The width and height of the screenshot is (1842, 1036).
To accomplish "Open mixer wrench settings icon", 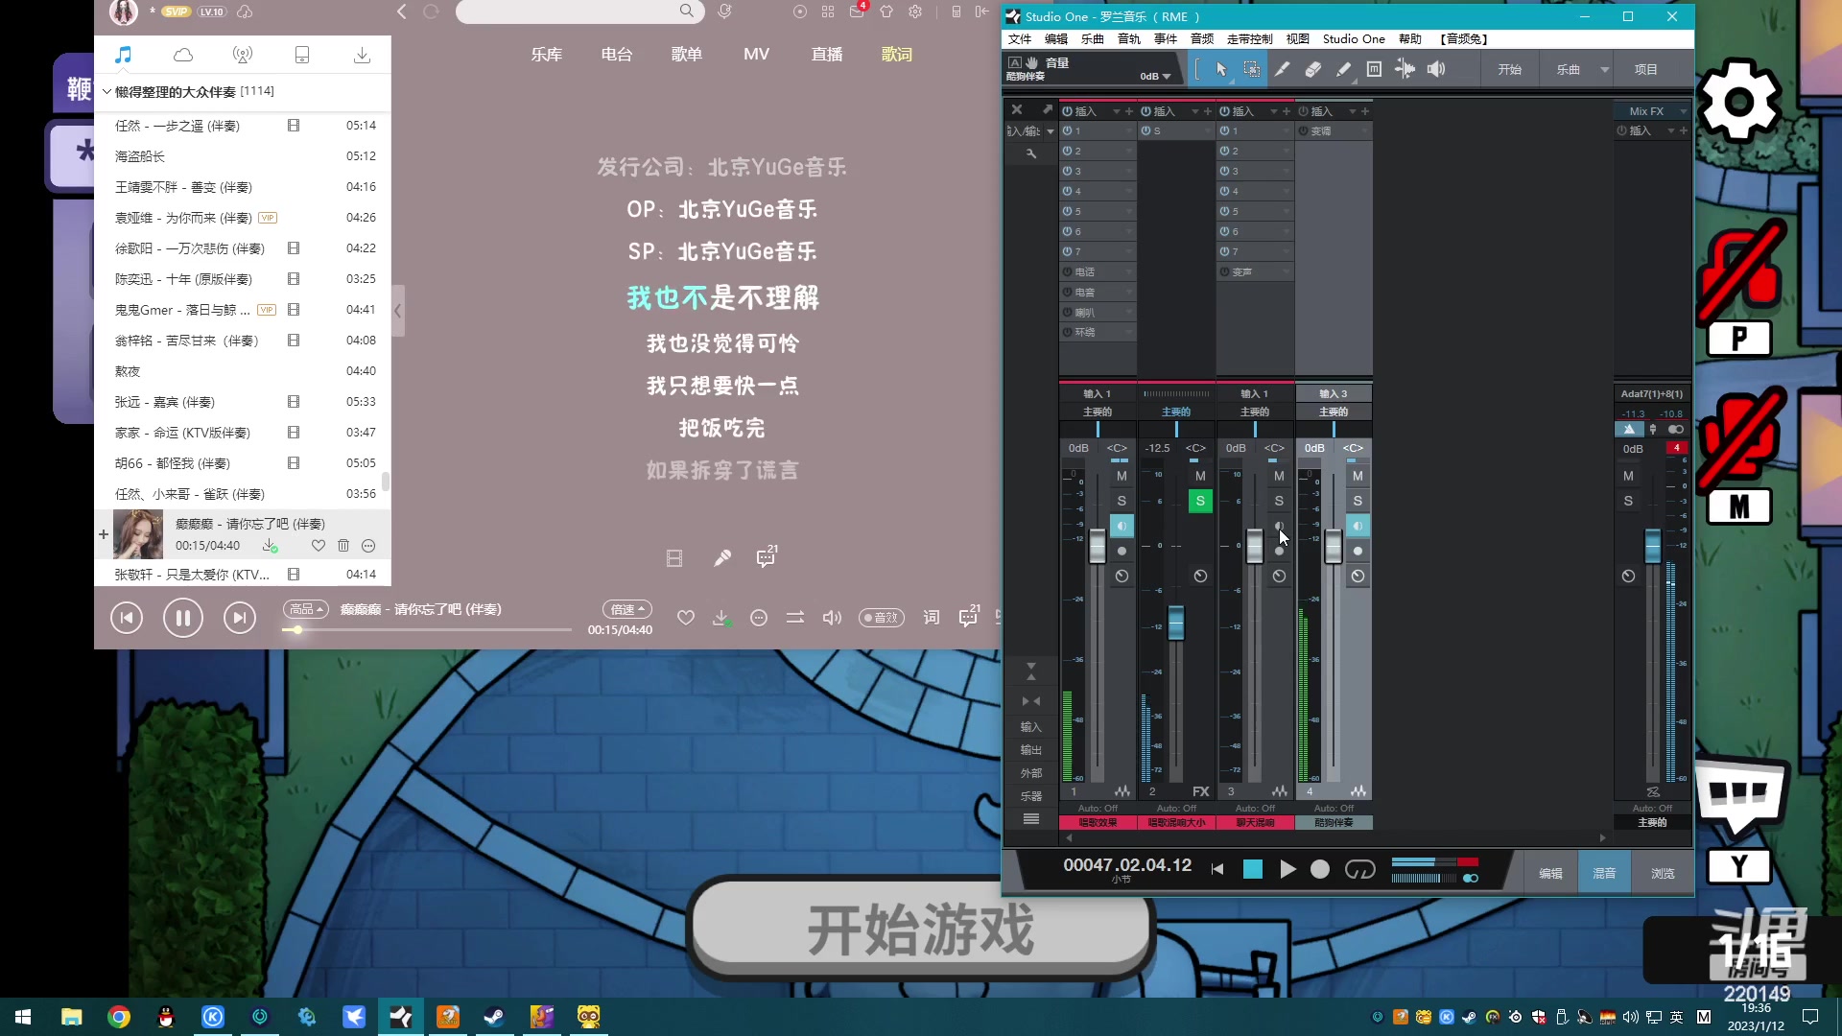I will click(x=1031, y=153).
